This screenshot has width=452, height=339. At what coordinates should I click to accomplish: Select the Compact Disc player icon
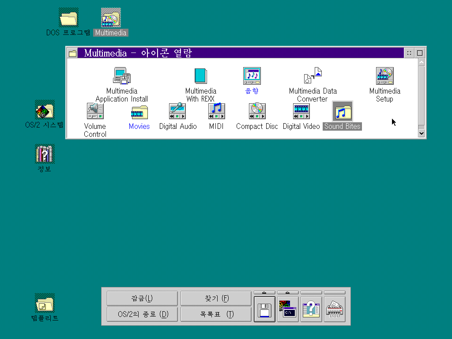click(x=257, y=111)
